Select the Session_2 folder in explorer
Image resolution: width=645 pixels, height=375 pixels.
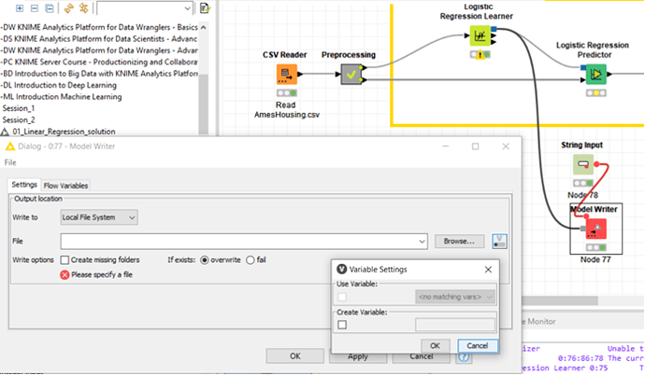[19, 119]
